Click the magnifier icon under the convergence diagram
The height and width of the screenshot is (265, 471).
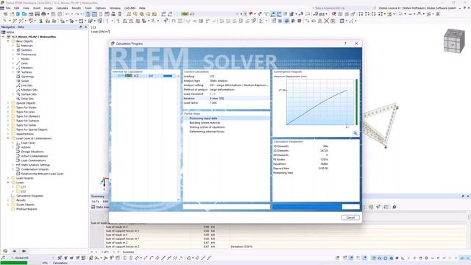pyautogui.click(x=355, y=133)
